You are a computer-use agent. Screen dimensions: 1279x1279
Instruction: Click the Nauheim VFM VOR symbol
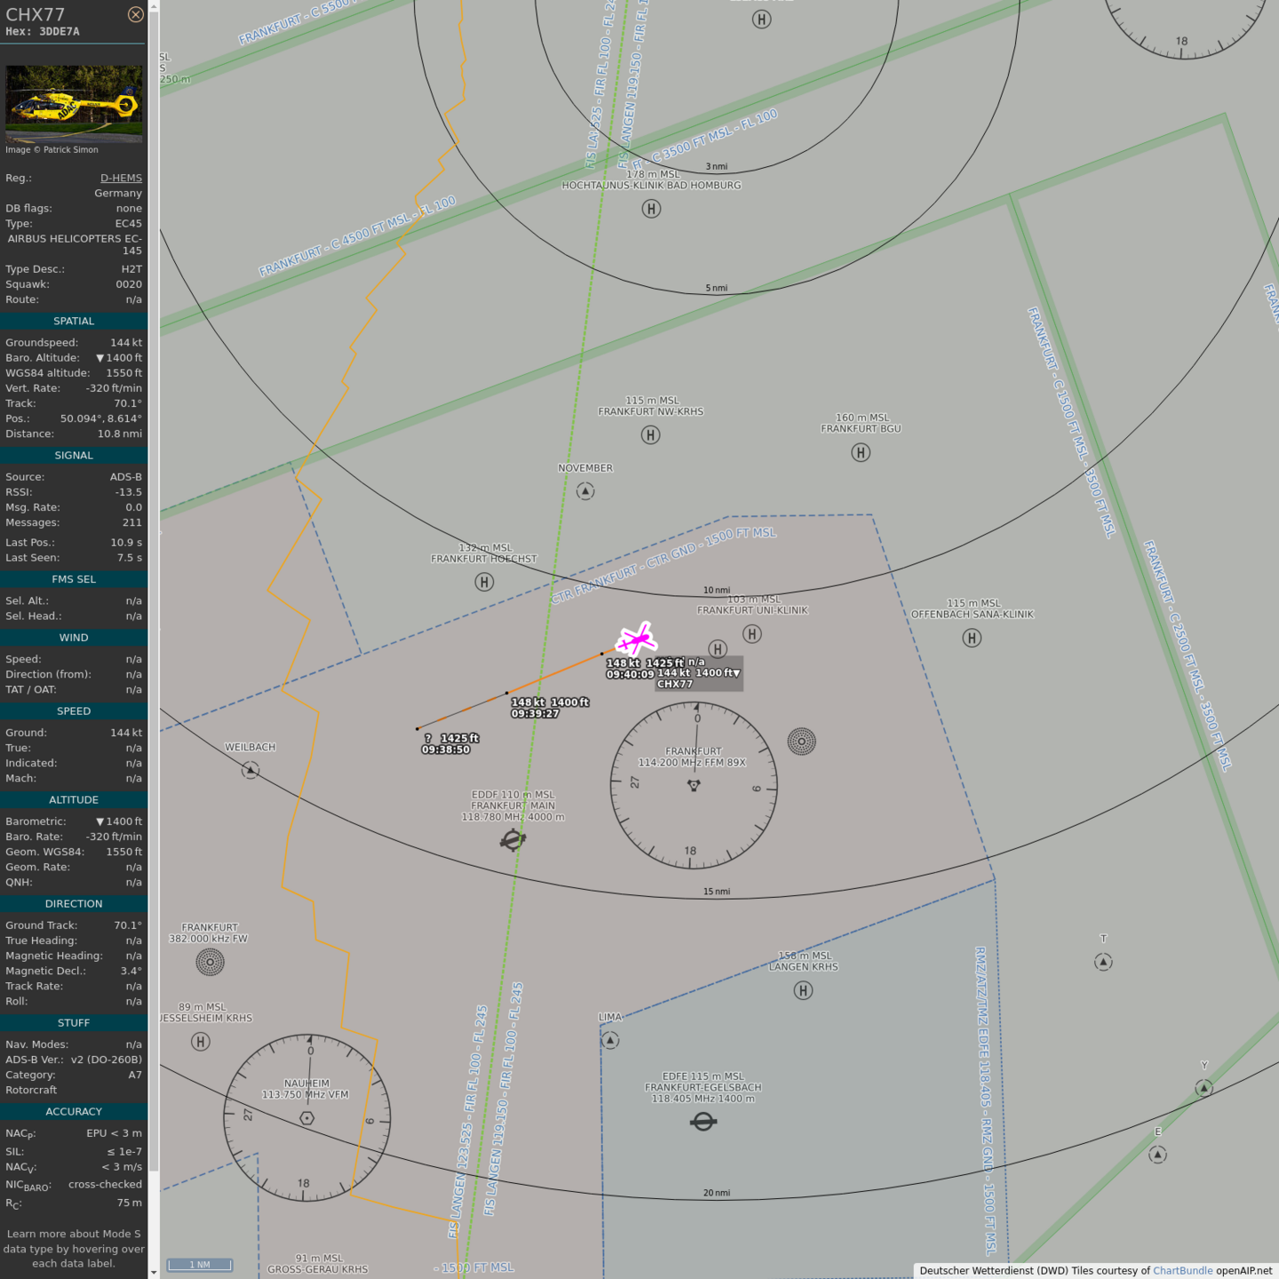(x=306, y=1117)
